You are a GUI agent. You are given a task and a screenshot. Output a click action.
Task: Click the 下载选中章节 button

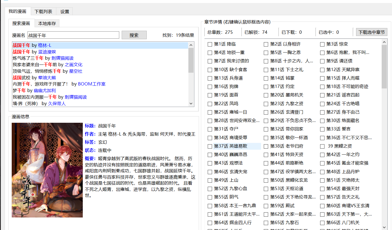[371, 32]
